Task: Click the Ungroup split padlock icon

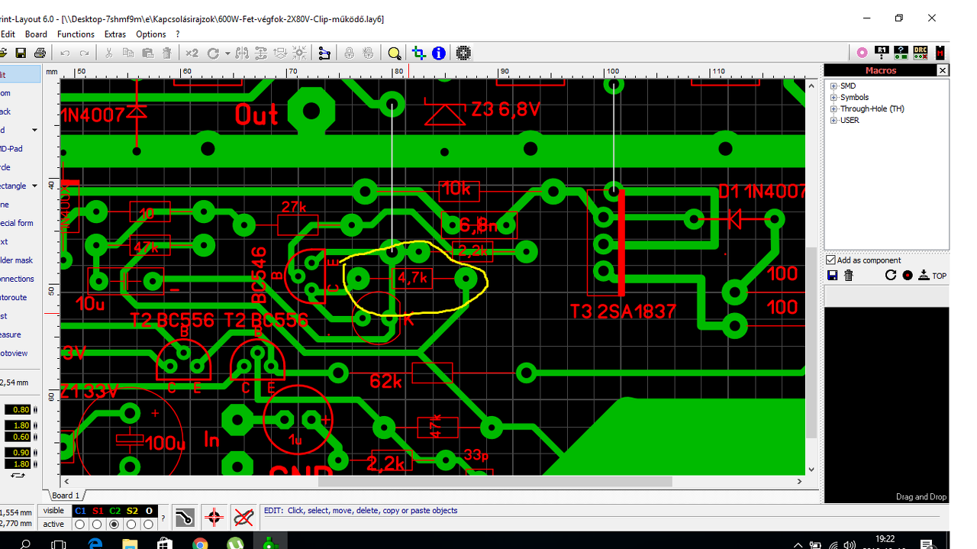Action: (369, 53)
